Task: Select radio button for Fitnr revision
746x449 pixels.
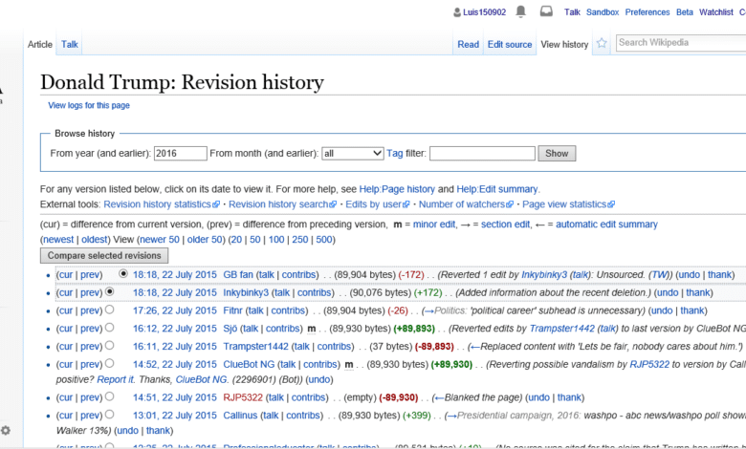Action: (109, 310)
